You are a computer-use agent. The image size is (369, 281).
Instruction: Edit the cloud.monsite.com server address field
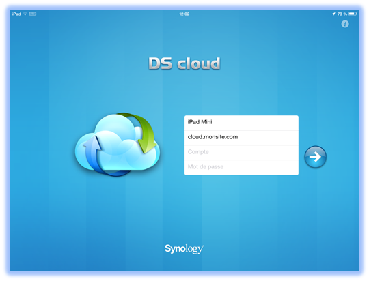(x=241, y=137)
